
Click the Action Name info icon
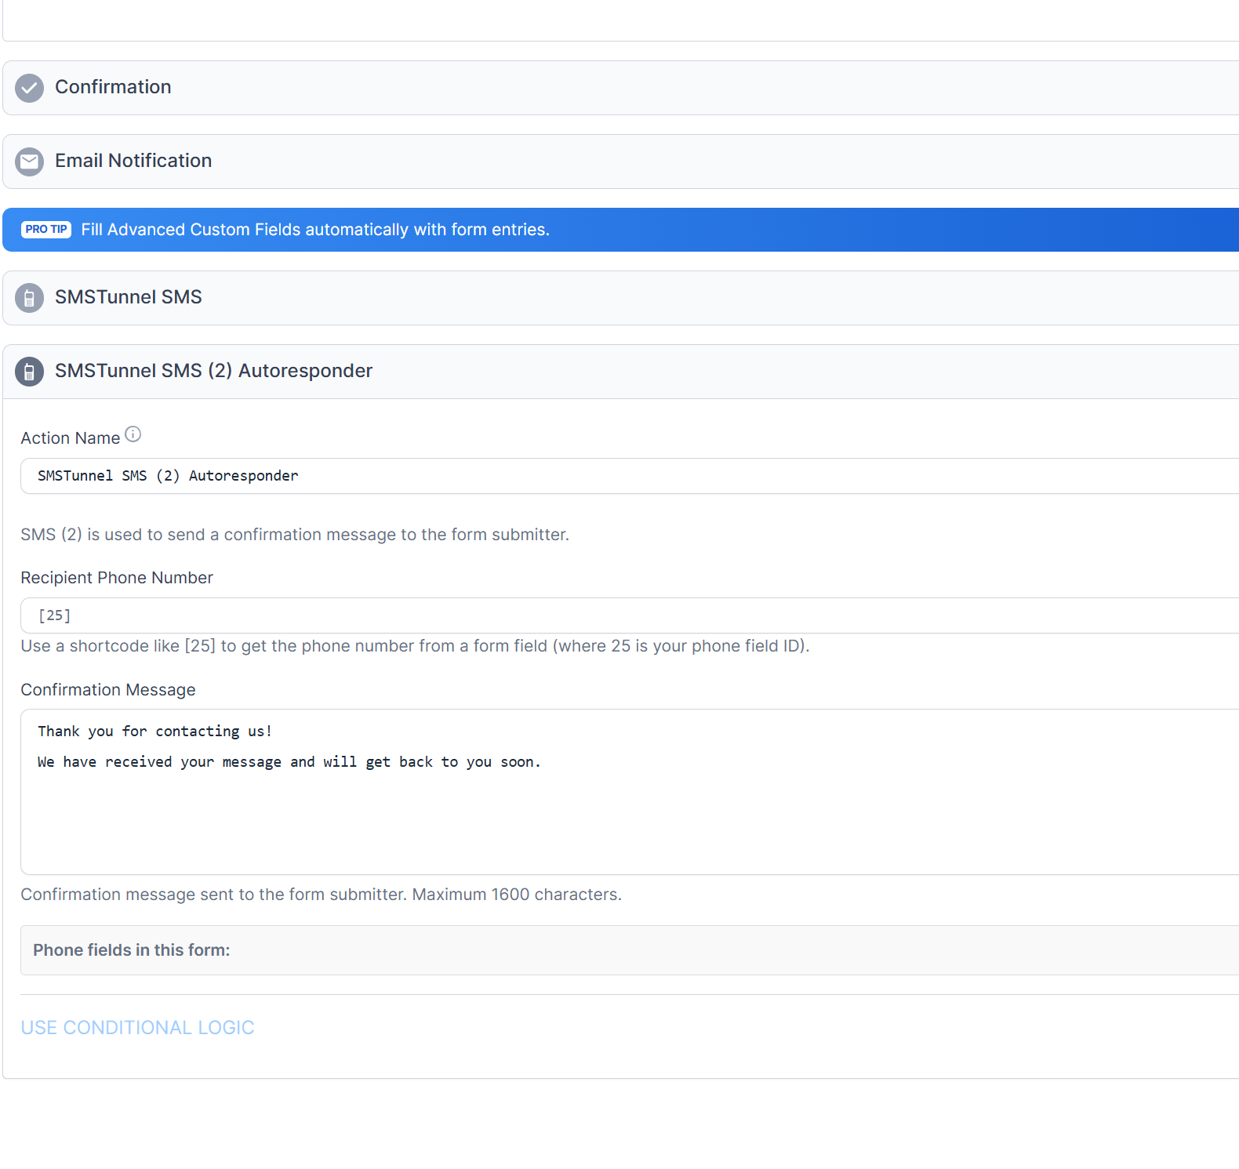pos(133,434)
